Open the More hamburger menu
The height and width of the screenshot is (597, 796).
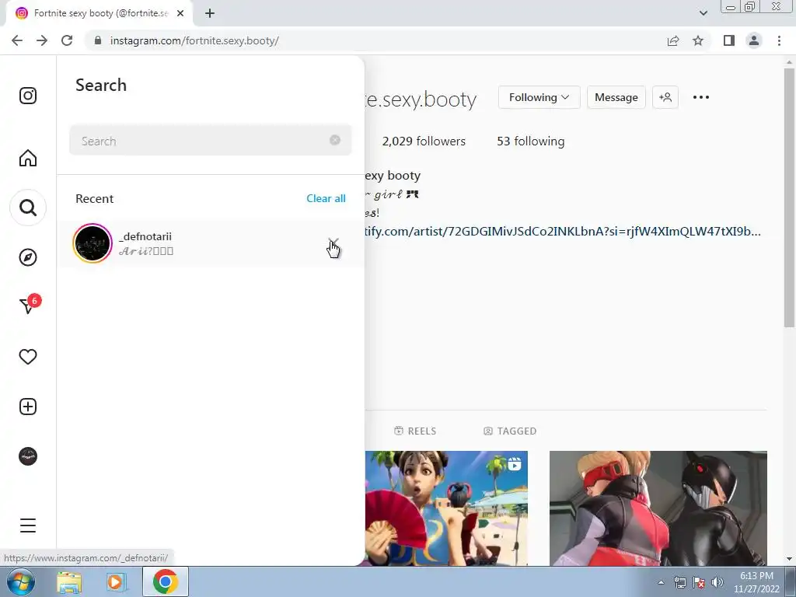[x=28, y=525]
